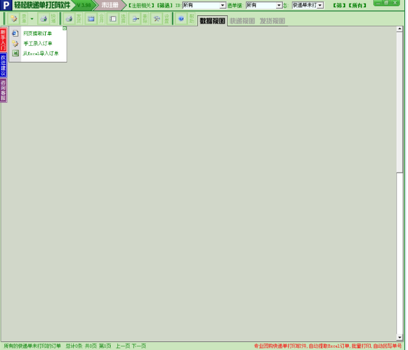The width and height of the screenshot is (408, 350).
Task: Click the V 3.98 version badge
Action: click(84, 6)
